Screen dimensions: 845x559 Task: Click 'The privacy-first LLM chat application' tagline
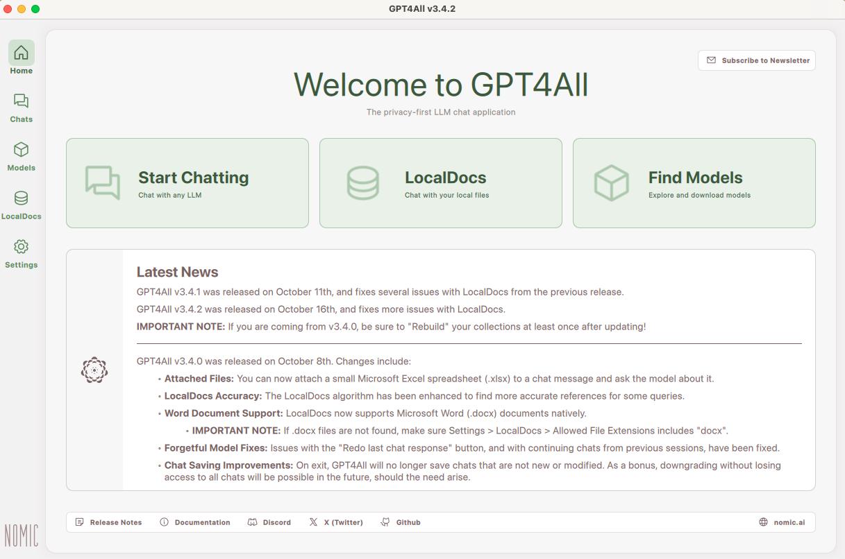441,112
